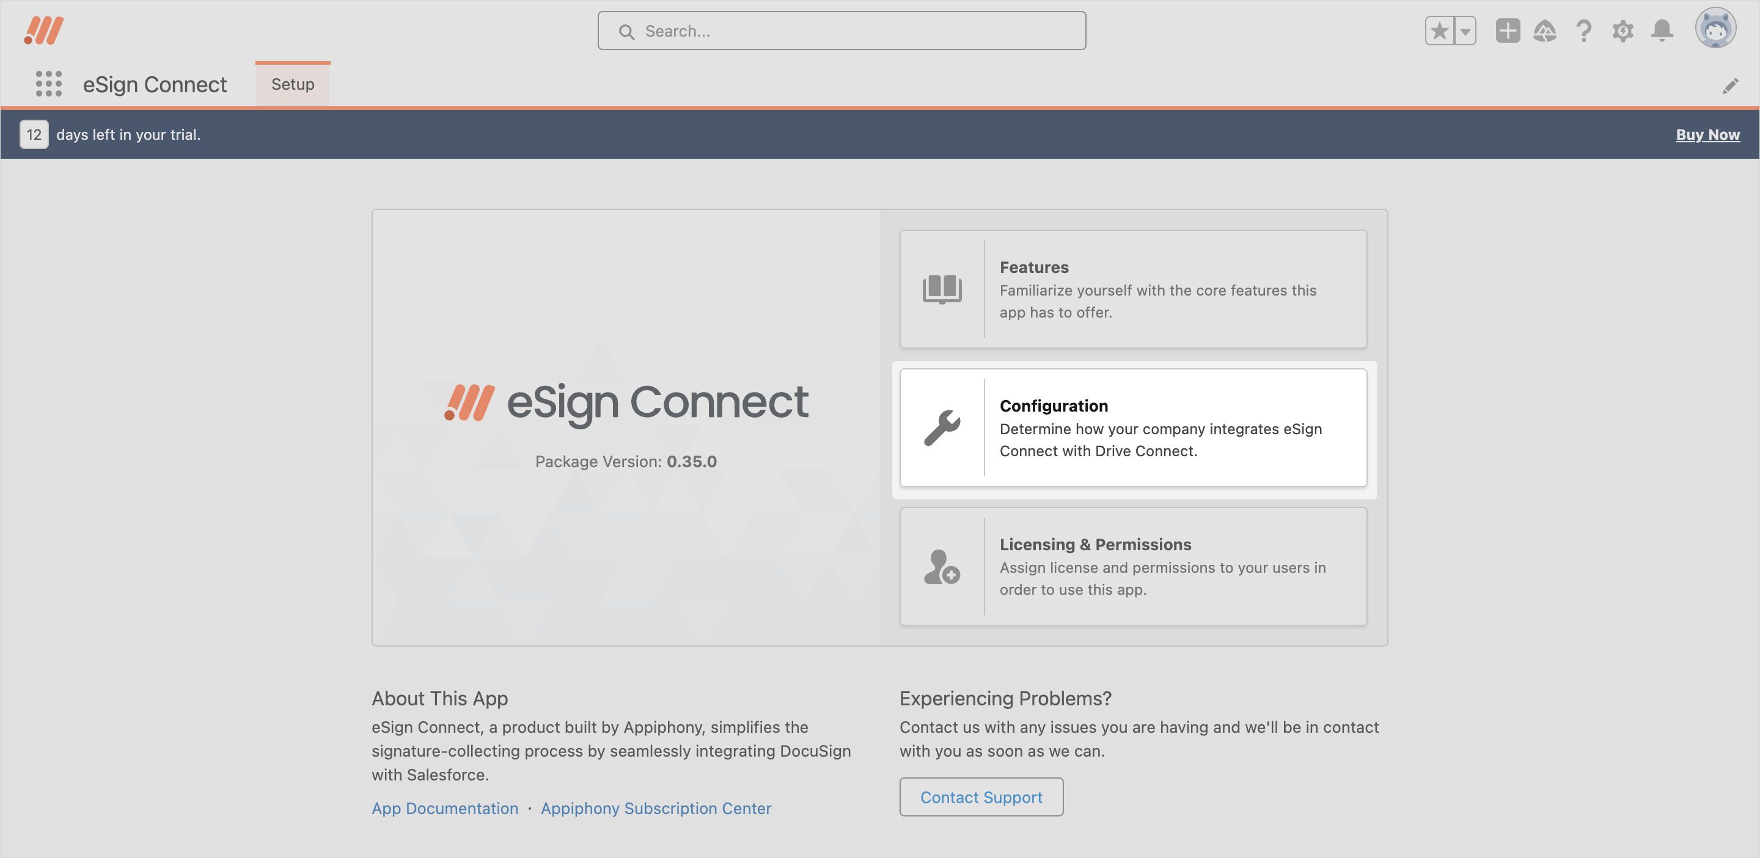
Task: Click the global actions plus icon
Action: pos(1507,31)
